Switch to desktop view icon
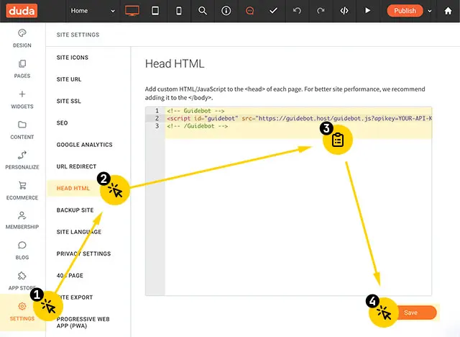 click(132, 11)
